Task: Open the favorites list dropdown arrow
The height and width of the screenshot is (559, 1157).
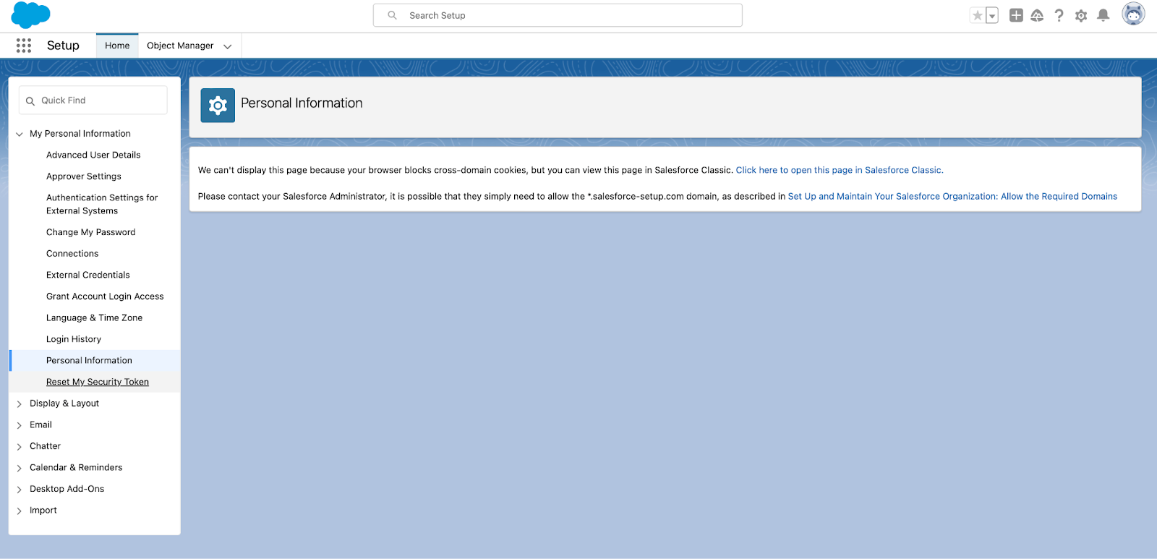Action: 992,15
